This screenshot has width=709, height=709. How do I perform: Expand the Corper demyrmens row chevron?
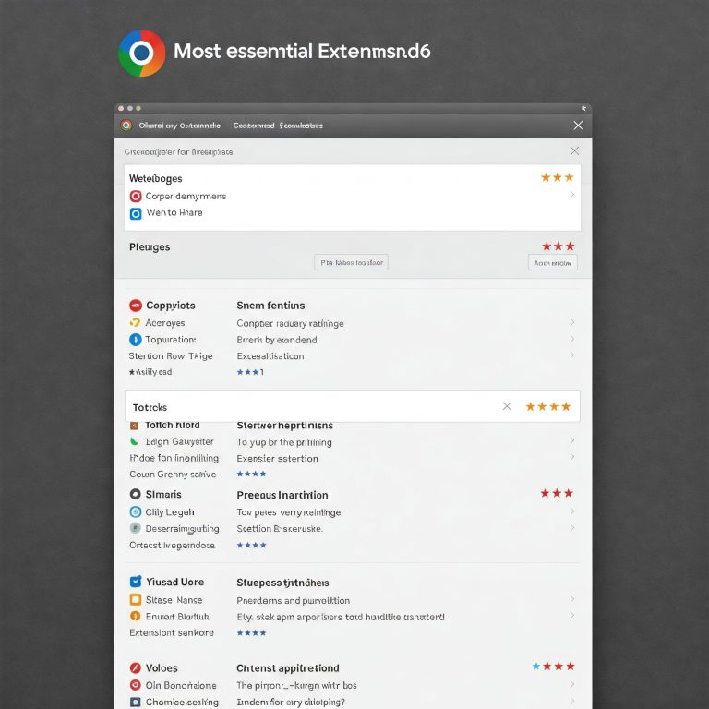[572, 195]
